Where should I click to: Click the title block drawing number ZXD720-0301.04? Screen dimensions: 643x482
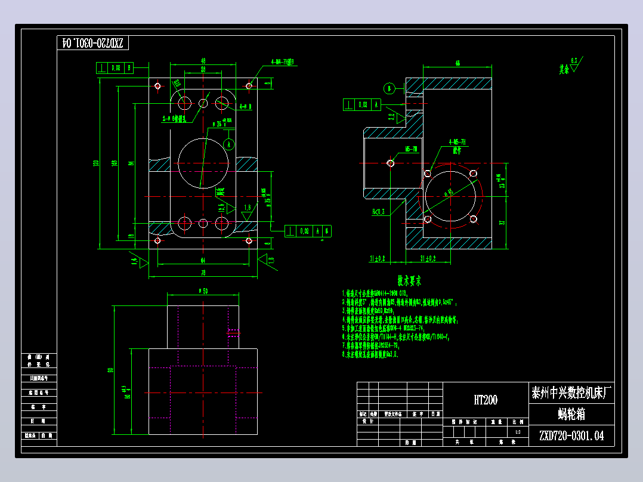pos(571,435)
